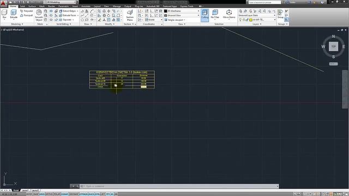This screenshot has width=349, height=196.
Task: Open the 2D Wireframe visual style dropdown
Action: 182,11
